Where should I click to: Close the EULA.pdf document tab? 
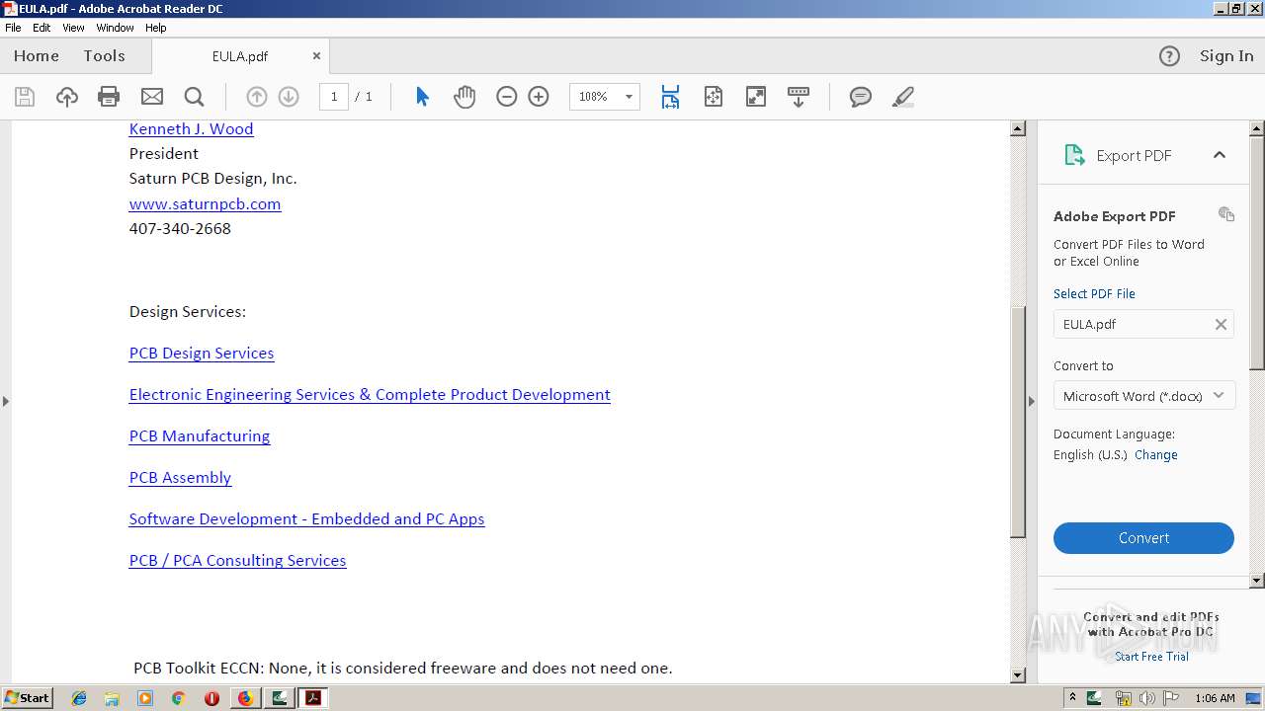click(x=316, y=56)
